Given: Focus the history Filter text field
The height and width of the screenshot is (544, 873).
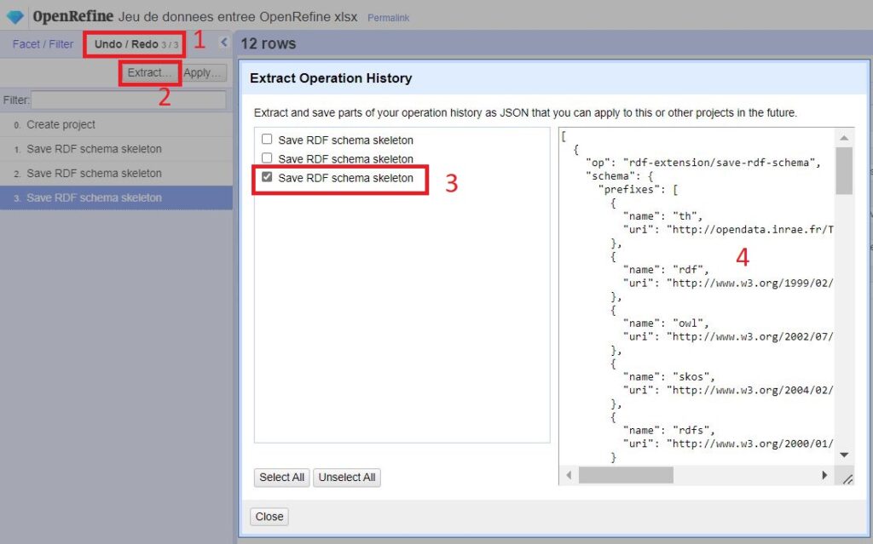Looking at the screenshot, I should (128, 100).
